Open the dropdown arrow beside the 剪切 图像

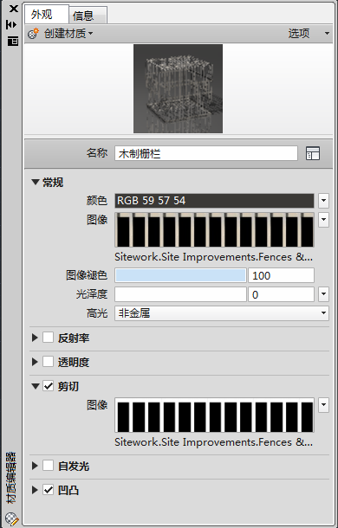323,405
